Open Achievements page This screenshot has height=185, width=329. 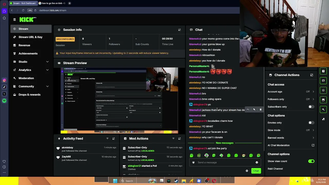pyautogui.click(x=31, y=53)
